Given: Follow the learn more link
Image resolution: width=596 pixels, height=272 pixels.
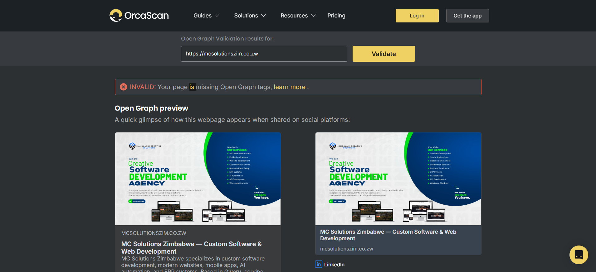Looking at the screenshot, I should (290, 87).
